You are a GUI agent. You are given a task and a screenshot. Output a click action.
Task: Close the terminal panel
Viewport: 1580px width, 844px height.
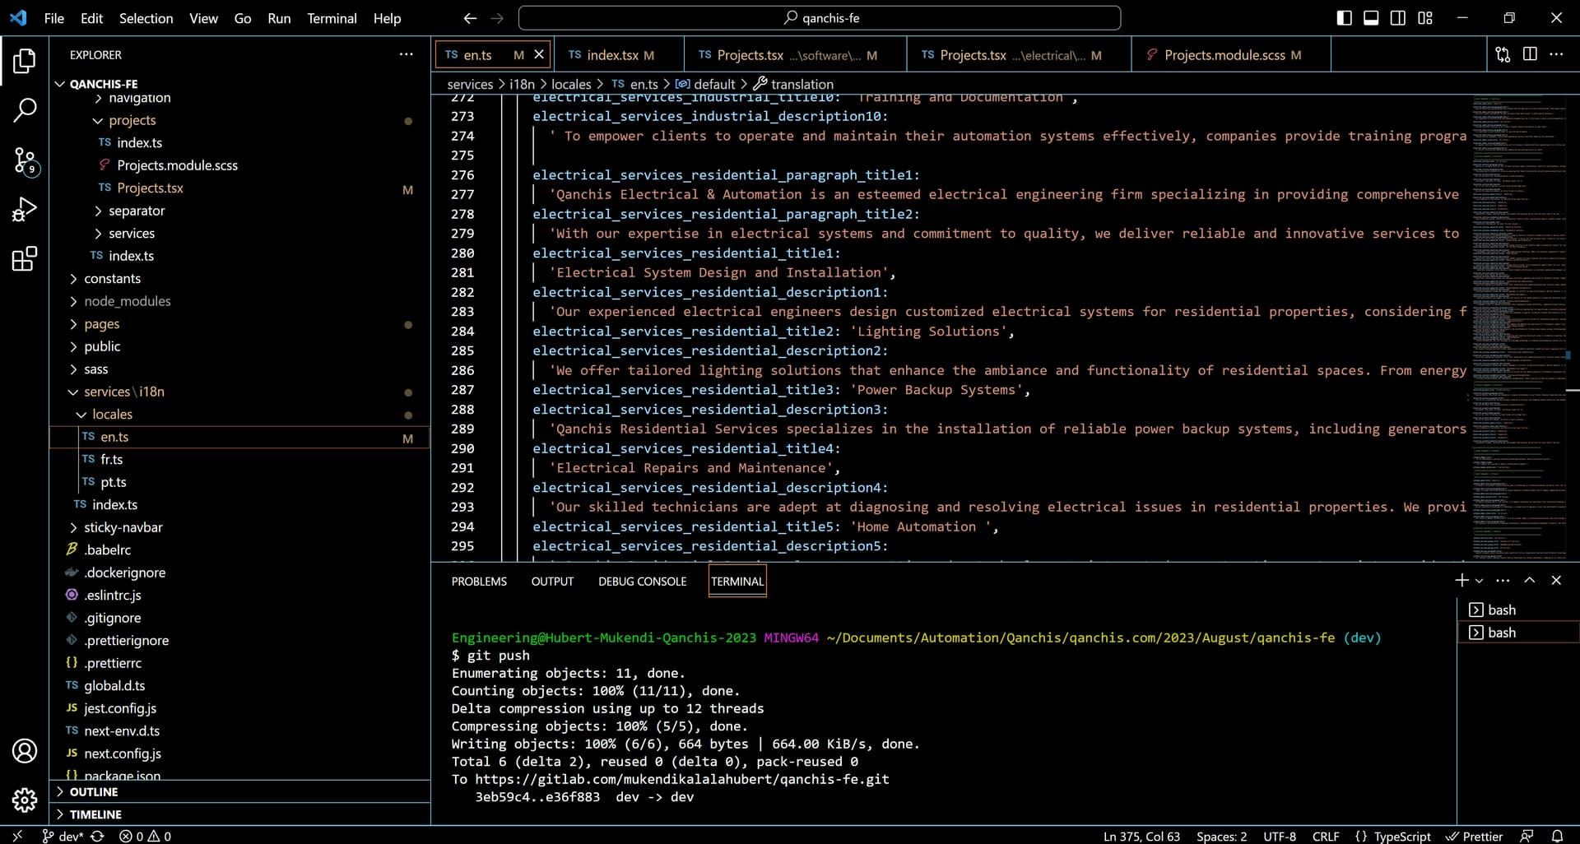(x=1556, y=580)
